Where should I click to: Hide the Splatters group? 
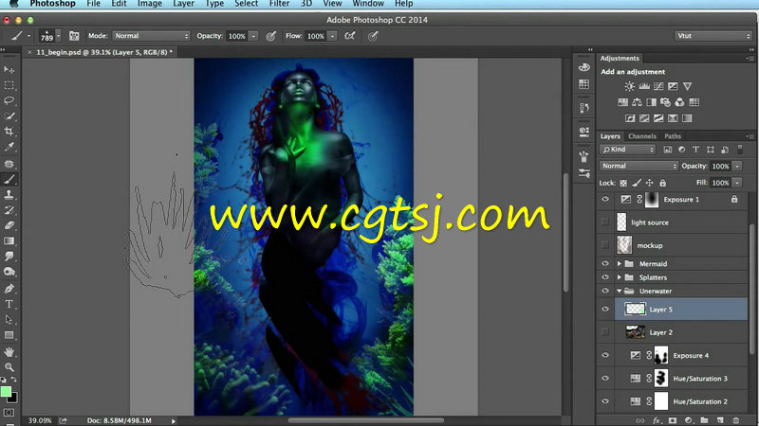click(x=605, y=277)
